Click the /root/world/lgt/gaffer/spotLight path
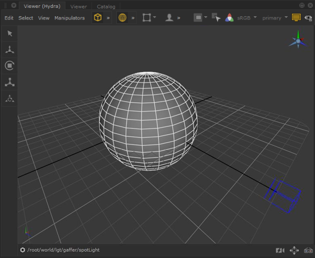This screenshot has width=315, height=258. 63,250
